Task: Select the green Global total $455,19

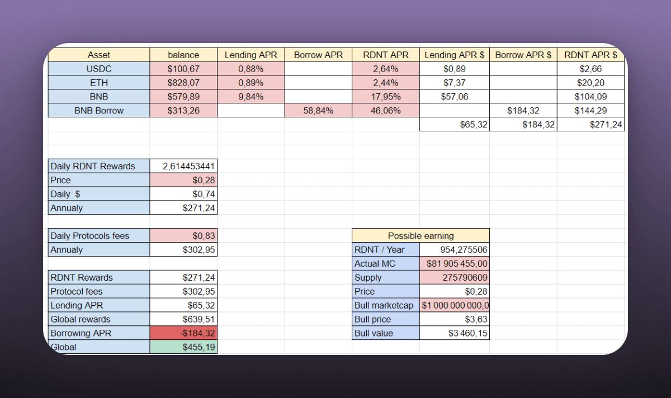Action: click(183, 347)
